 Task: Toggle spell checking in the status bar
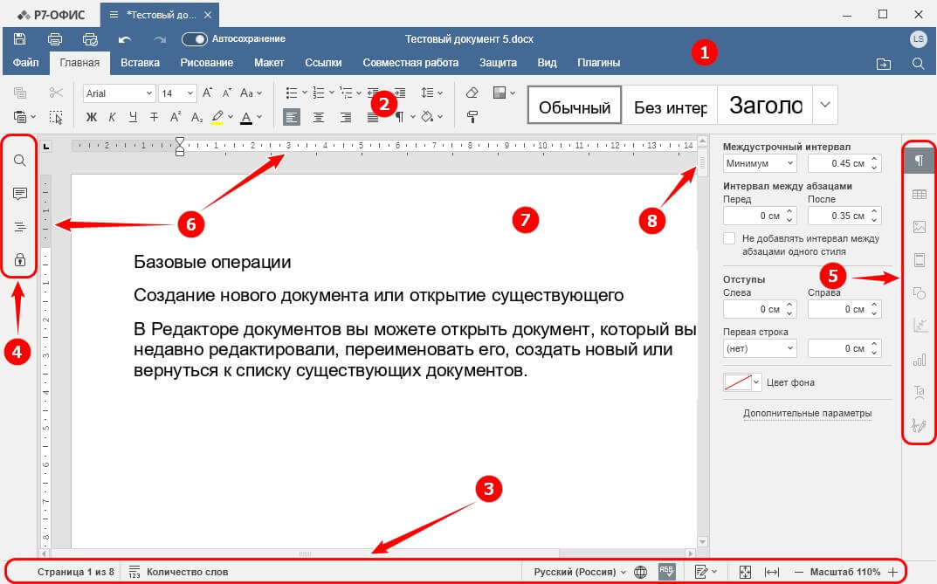pos(666,572)
